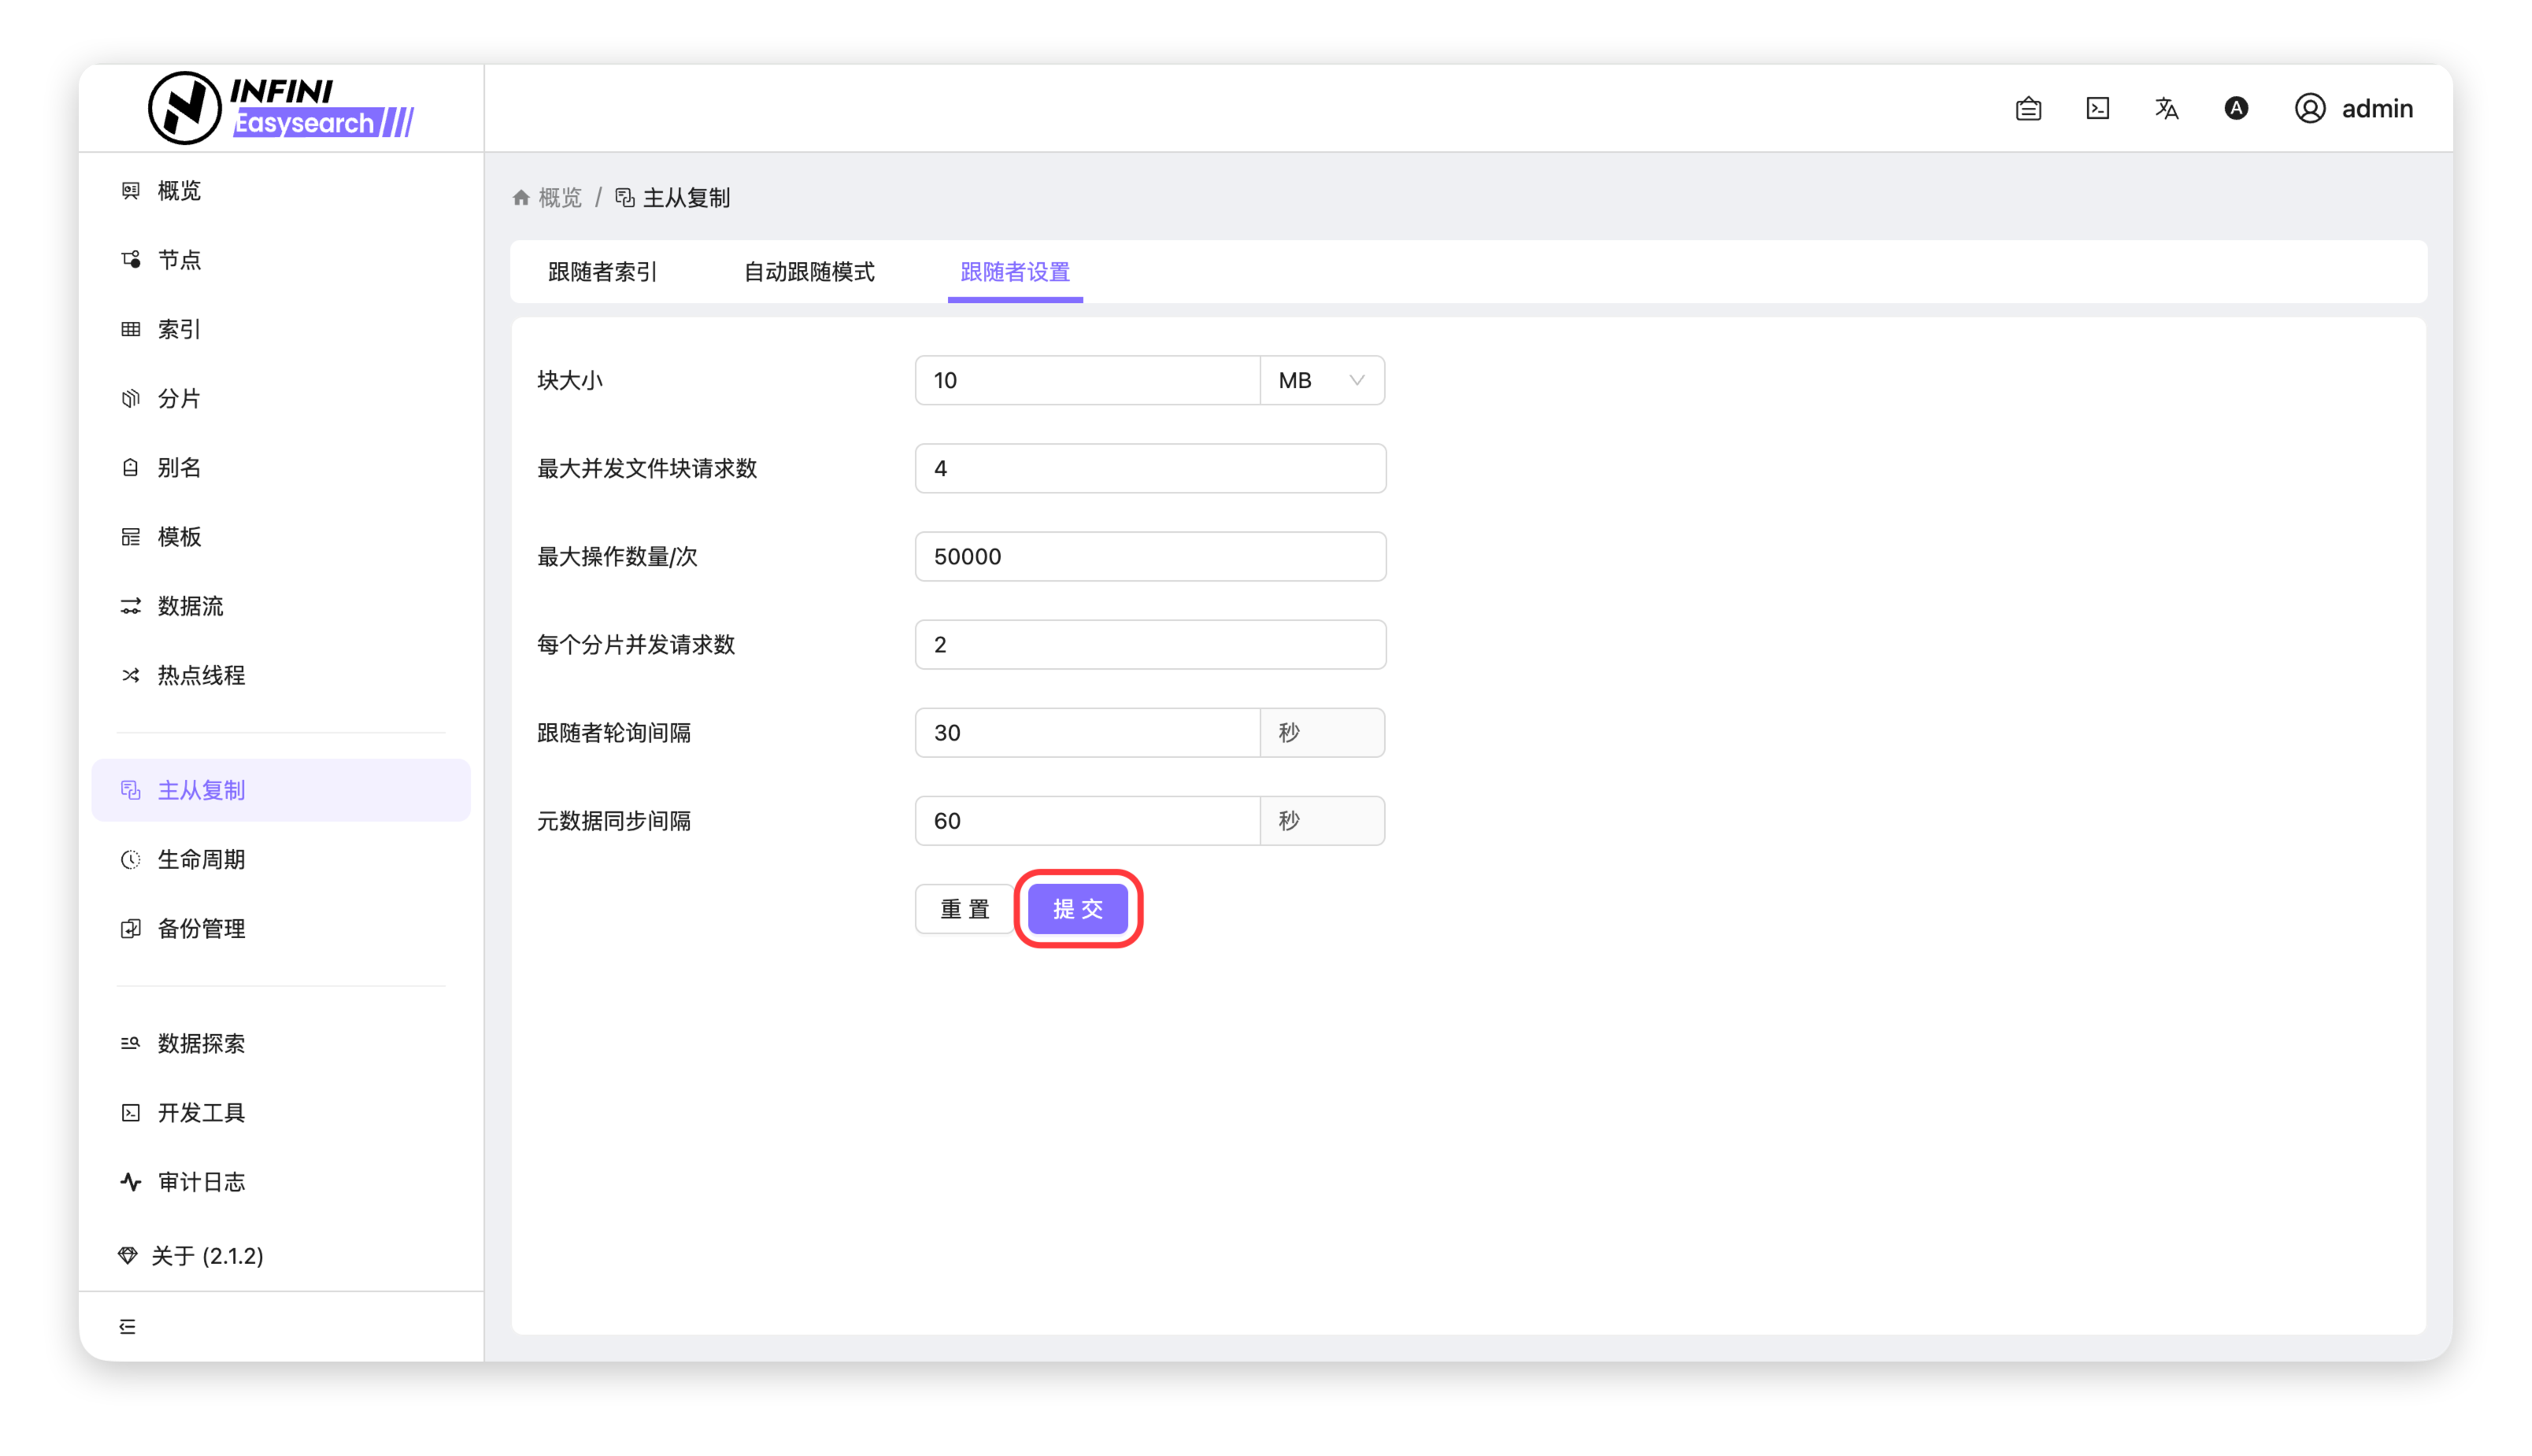2532x1456 pixels.
Task: Click the 块大小 value input field
Action: click(1086, 380)
